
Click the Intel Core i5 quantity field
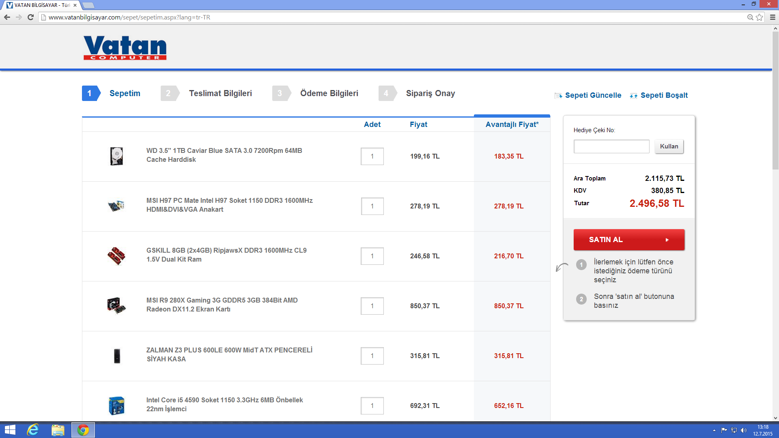pos(372,406)
